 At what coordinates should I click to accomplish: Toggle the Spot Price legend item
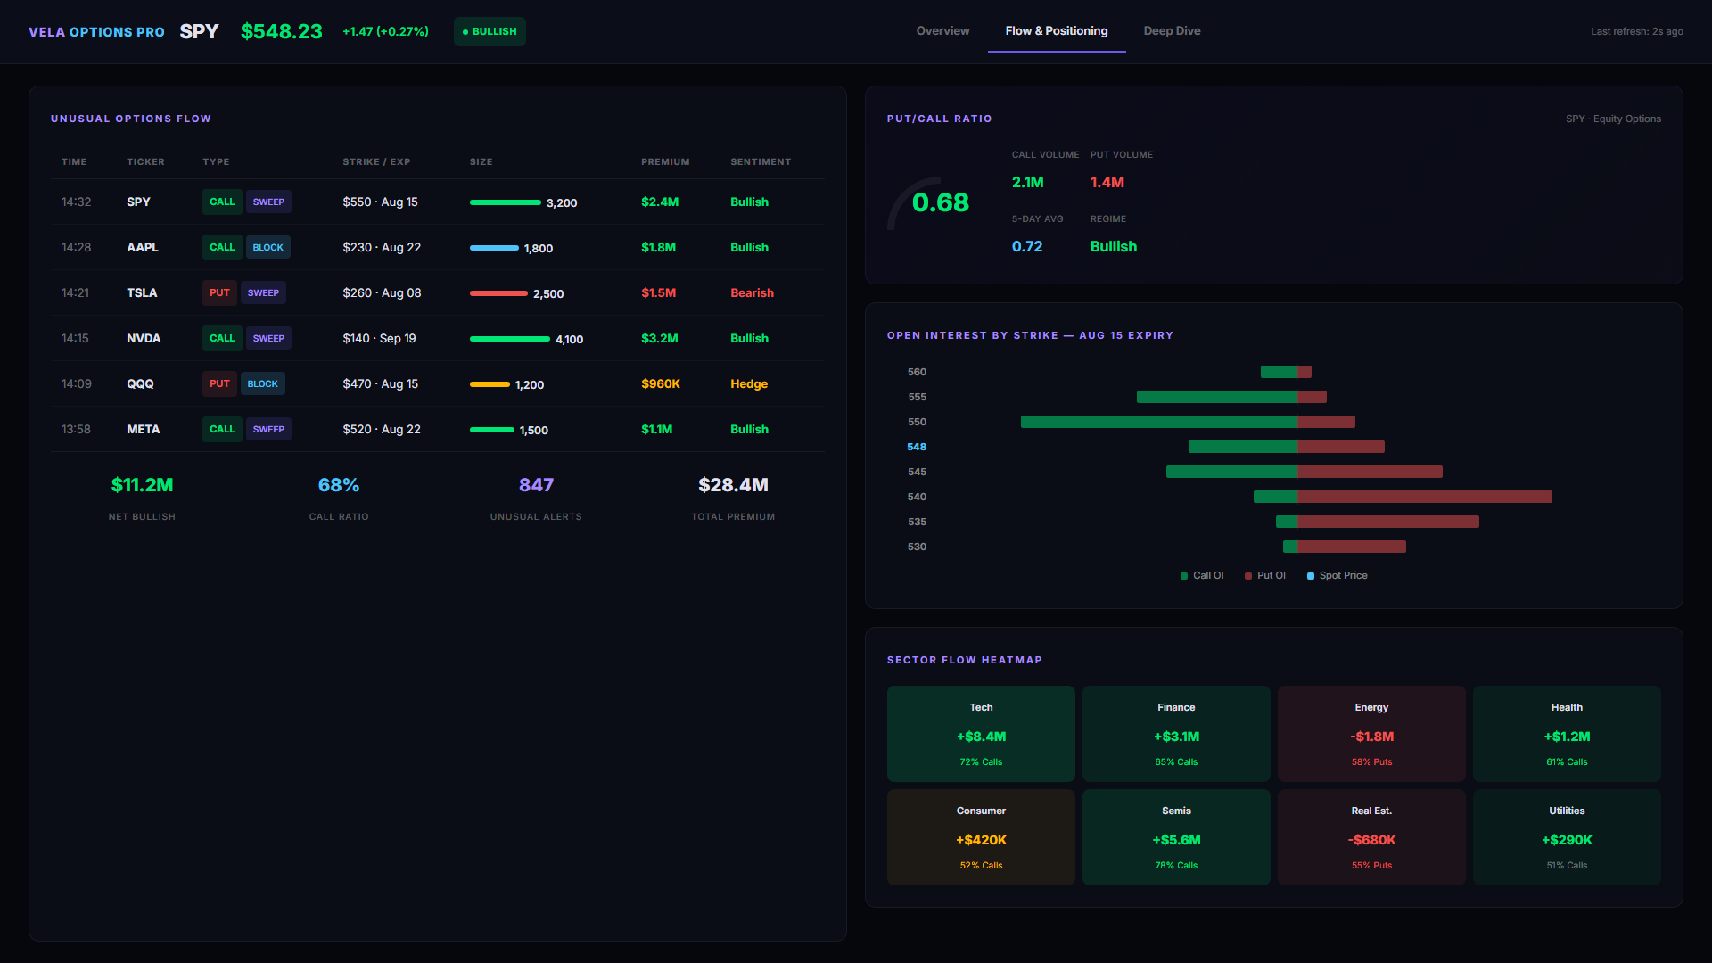[1337, 575]
